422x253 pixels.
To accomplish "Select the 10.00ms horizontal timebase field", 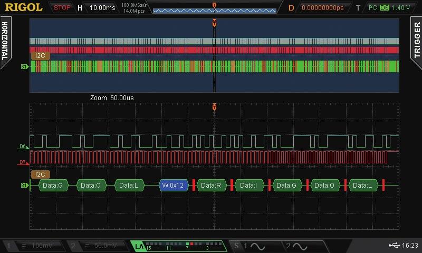I will (102, 8).
